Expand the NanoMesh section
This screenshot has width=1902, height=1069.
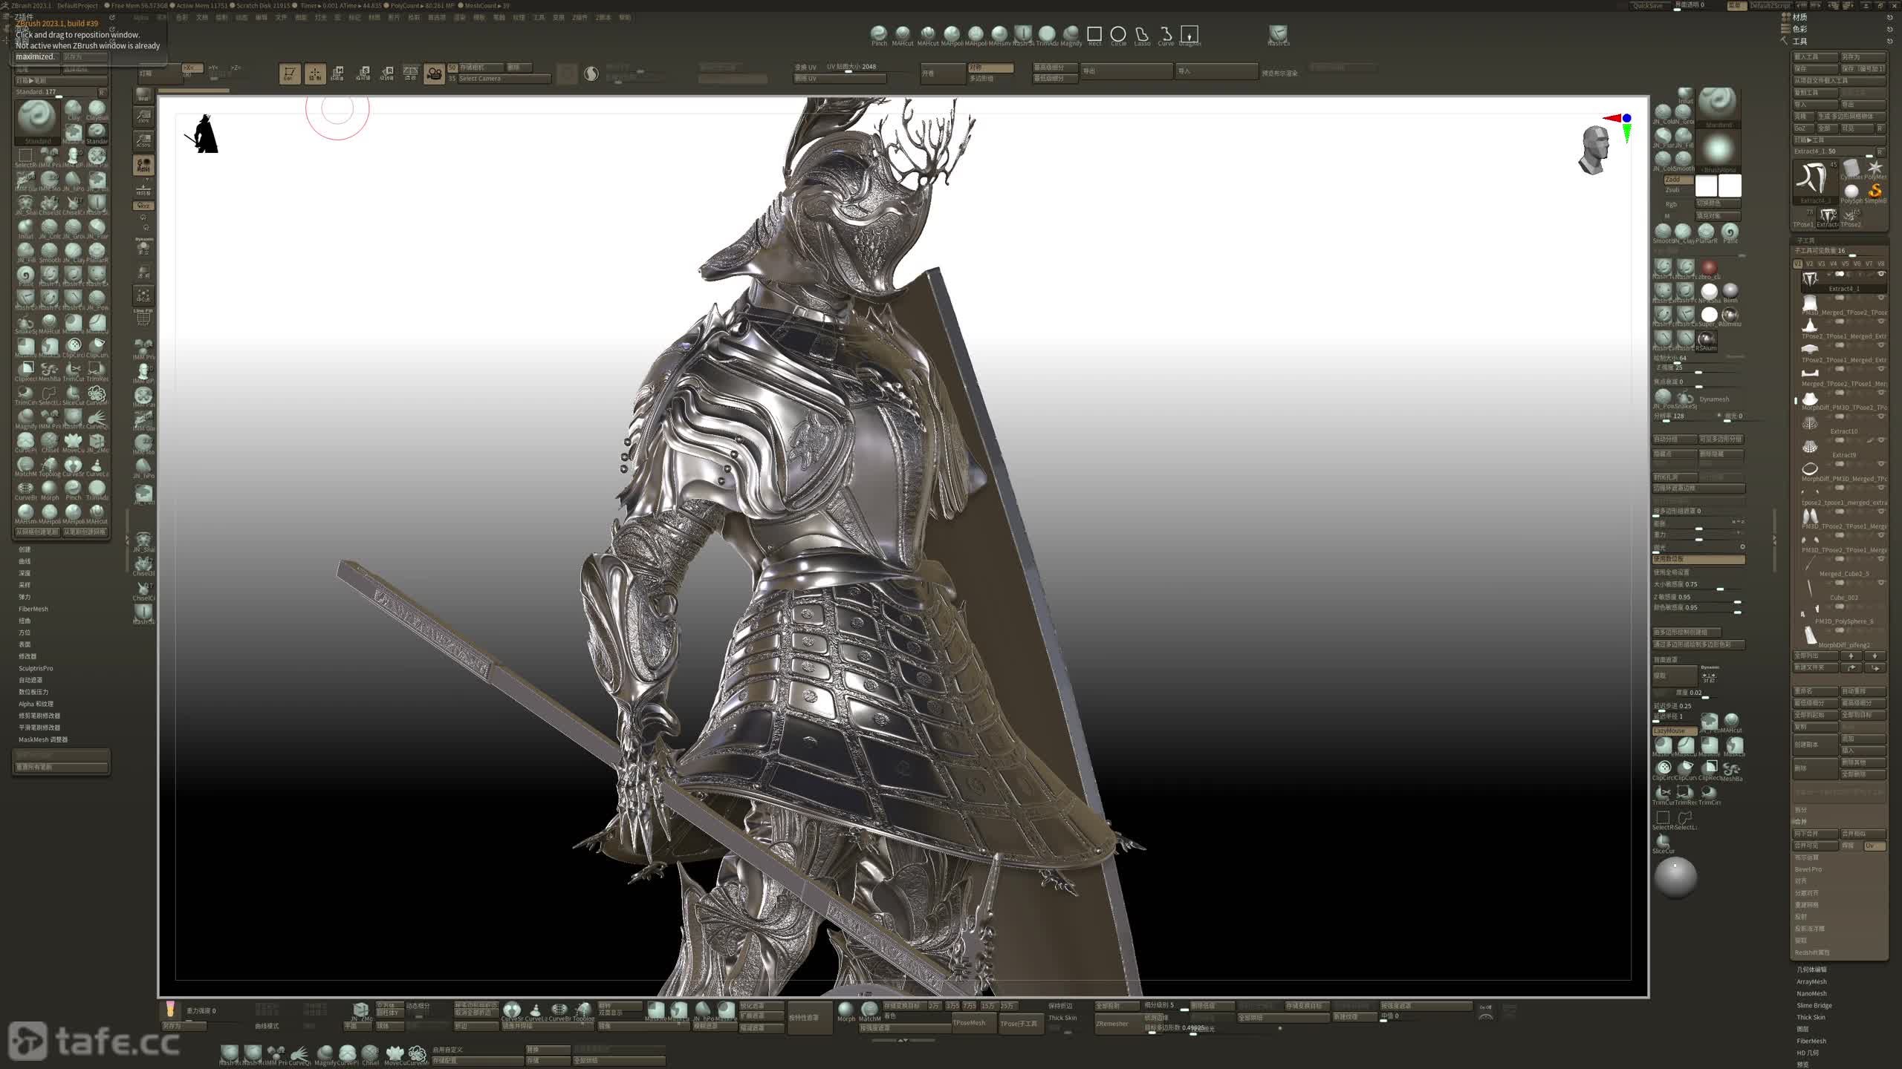pyautogui.click(x=1811, y=993)
